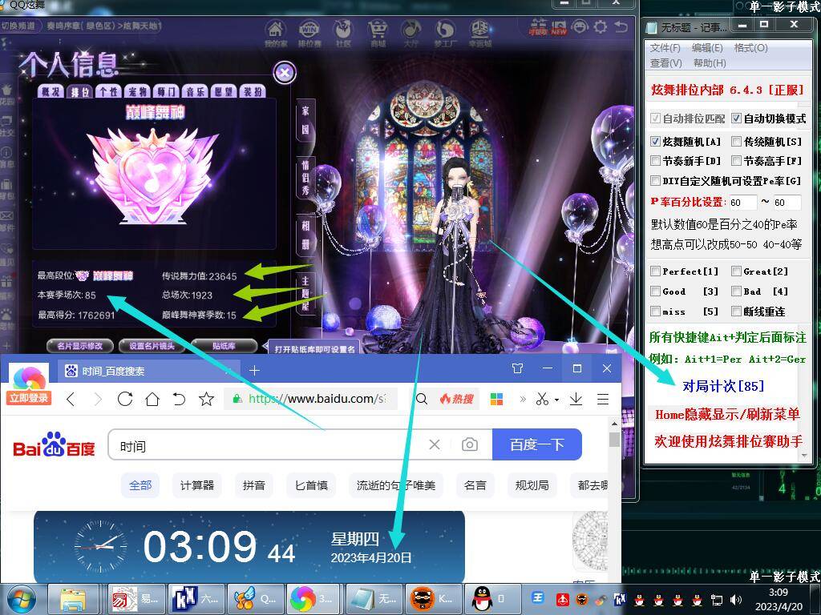Open browser downloads icon

576,399
